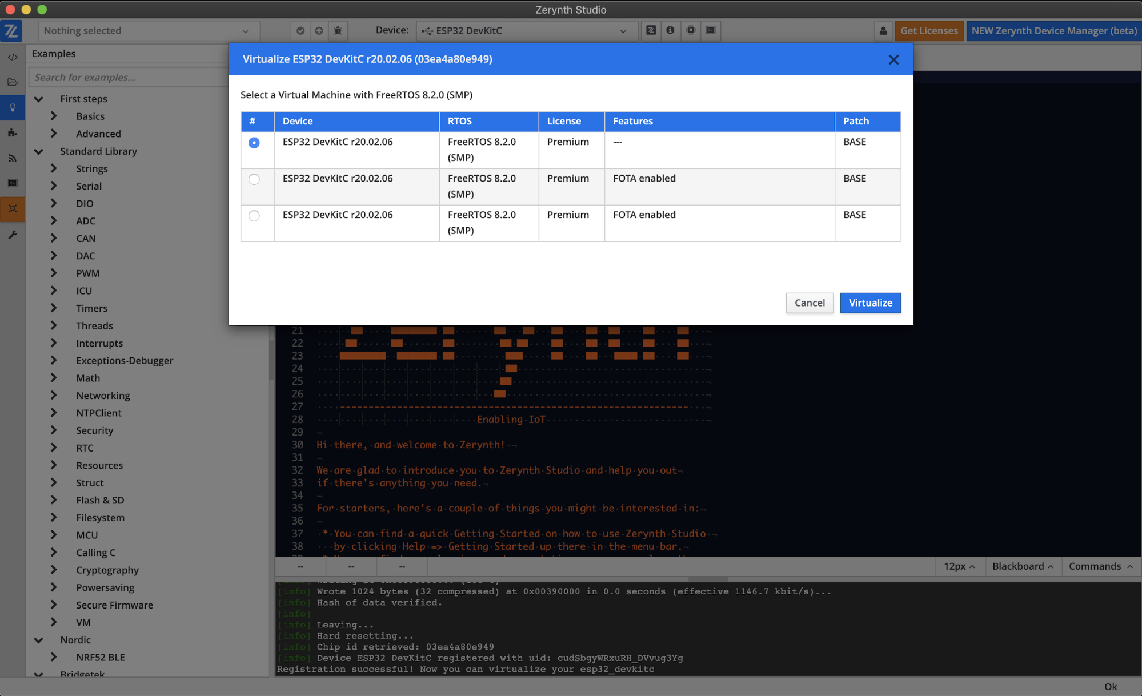Click the upload arrow toolbar icon
The image size is (1142, 697).
(x=319, y=31)
